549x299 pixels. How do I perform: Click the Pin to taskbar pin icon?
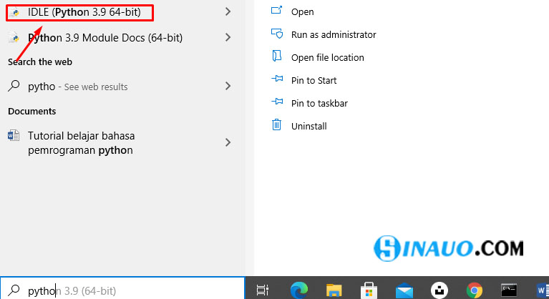277,102
